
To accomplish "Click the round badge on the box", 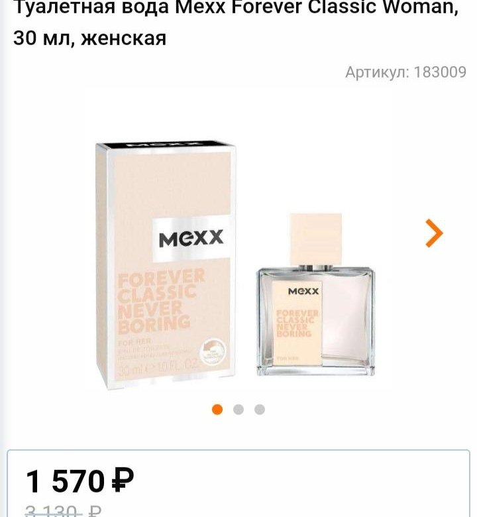I will coord(213,352).
